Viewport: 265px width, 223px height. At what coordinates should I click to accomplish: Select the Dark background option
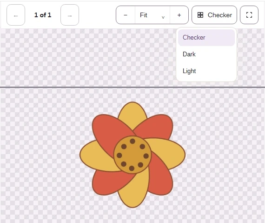[206, 54]
